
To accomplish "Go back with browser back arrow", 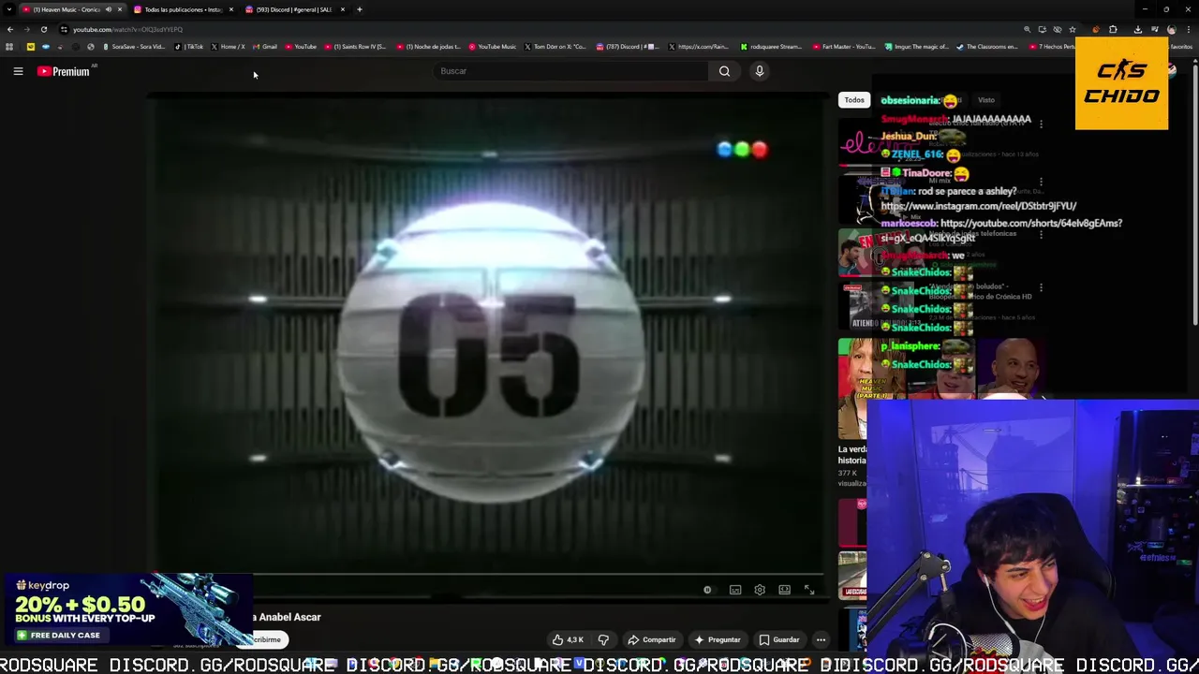I will 10,29.
